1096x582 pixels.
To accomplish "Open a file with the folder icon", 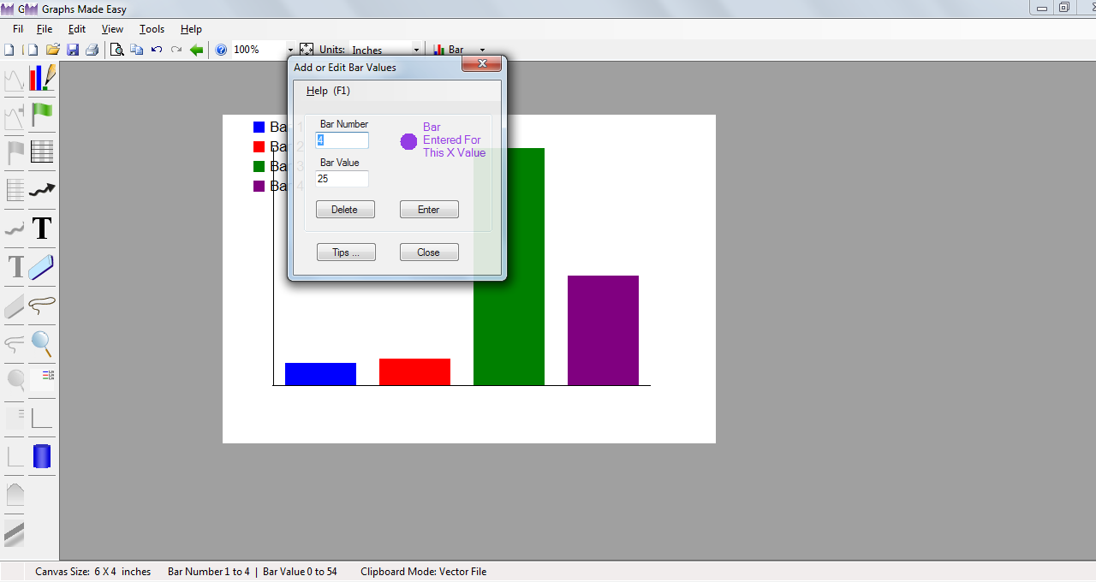I will click(x=52, y=50).
